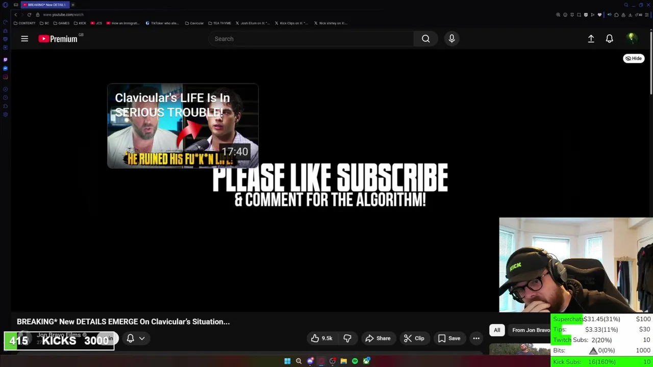Open the Windows Start button
Viewport: 653px width, 367px height.
(287, 361)
